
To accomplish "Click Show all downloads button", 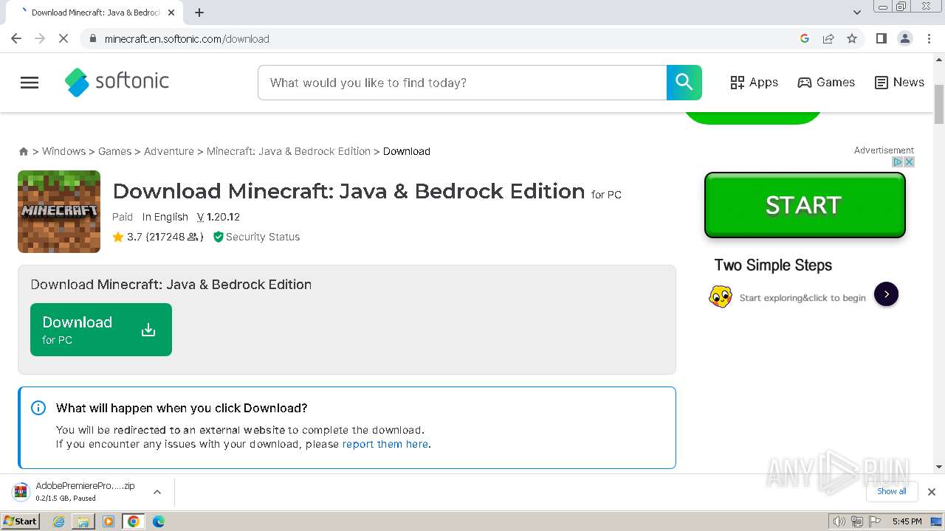I will pos(892,491).
